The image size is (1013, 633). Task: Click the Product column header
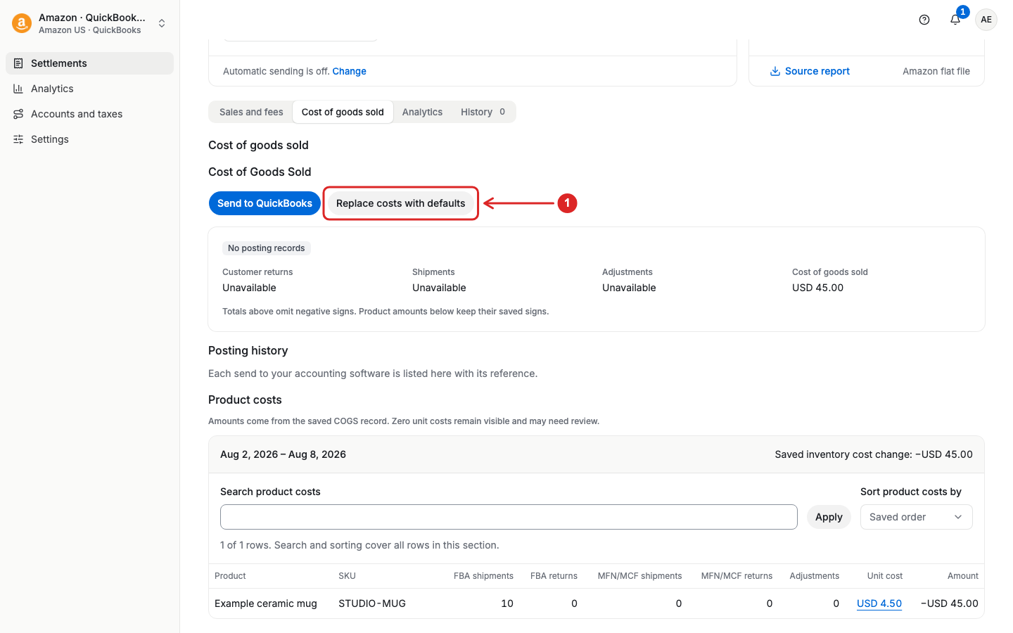(230, 576)
